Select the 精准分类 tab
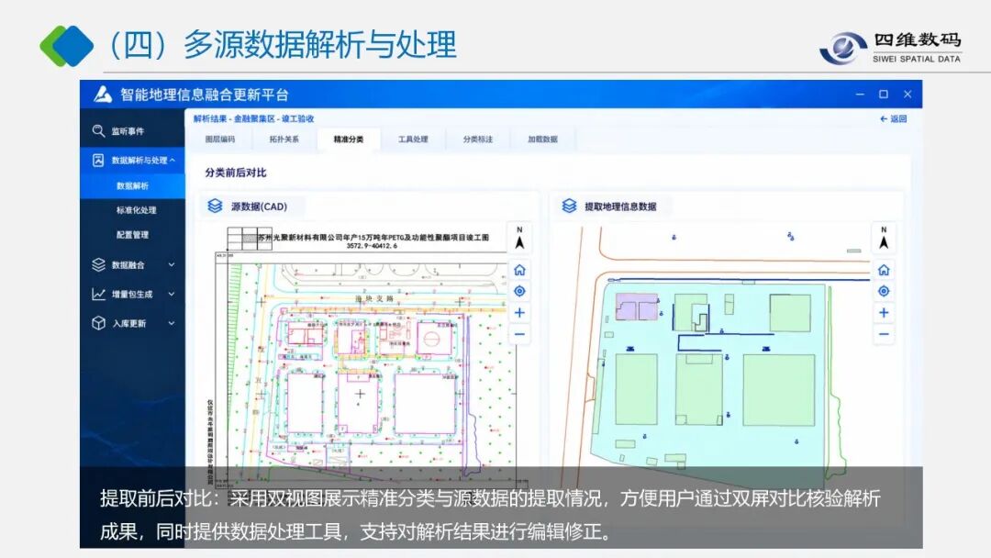The width and height of the screenshot is (991, 558). point(349,139)
